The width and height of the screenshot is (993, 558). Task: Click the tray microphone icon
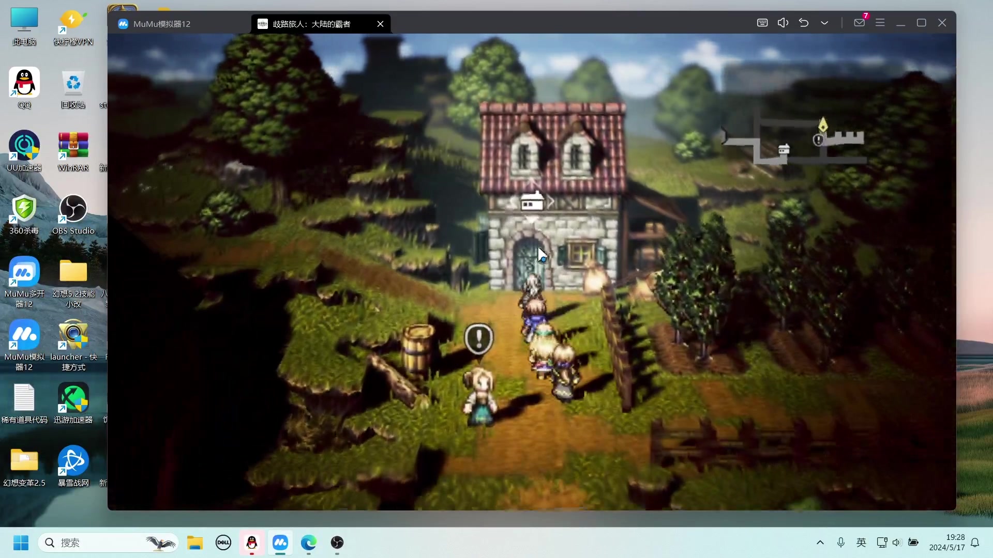point(841,542)
